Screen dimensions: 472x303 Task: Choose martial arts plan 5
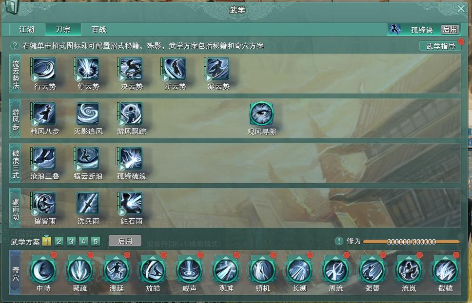click(x=96, y=242)
